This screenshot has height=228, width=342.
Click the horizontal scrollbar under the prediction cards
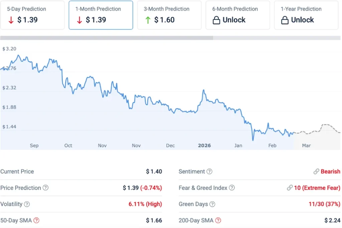click(107, 37)
